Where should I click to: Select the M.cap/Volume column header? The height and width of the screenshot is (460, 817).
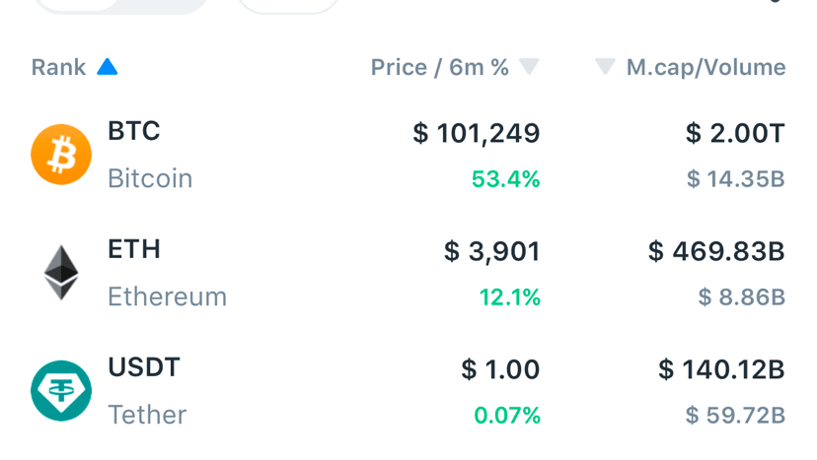click(706, 67)
